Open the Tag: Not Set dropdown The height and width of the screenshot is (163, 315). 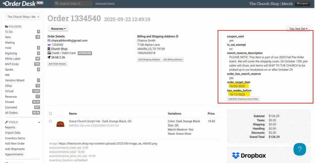click(298, 29)
